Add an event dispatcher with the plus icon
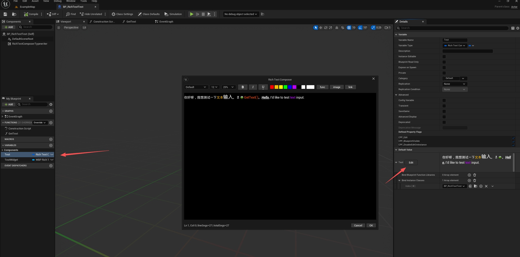The image size is (520, 257). pos(51,166)
